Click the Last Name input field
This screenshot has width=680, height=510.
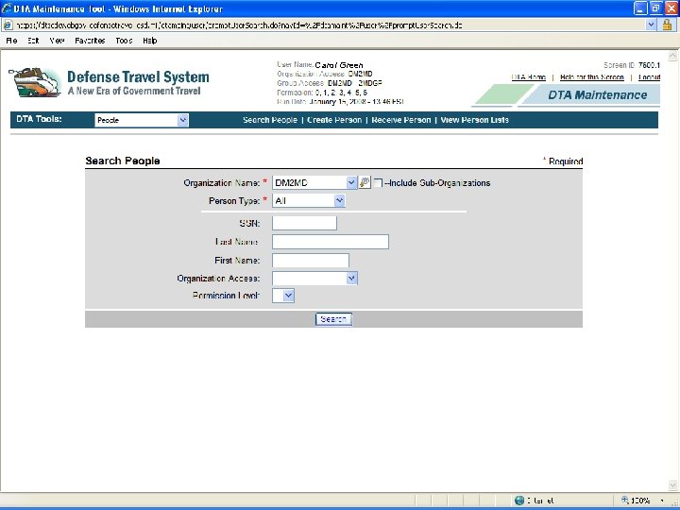point(331,242)
